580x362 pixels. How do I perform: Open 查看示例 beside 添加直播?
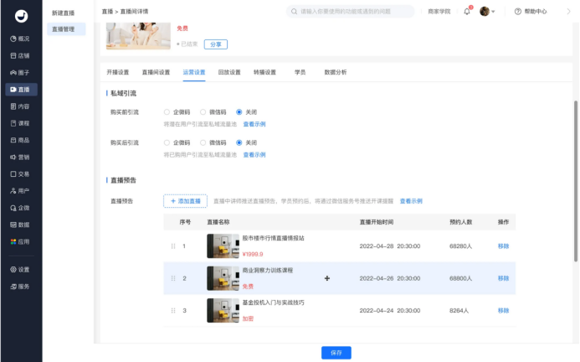click(411, 201)
